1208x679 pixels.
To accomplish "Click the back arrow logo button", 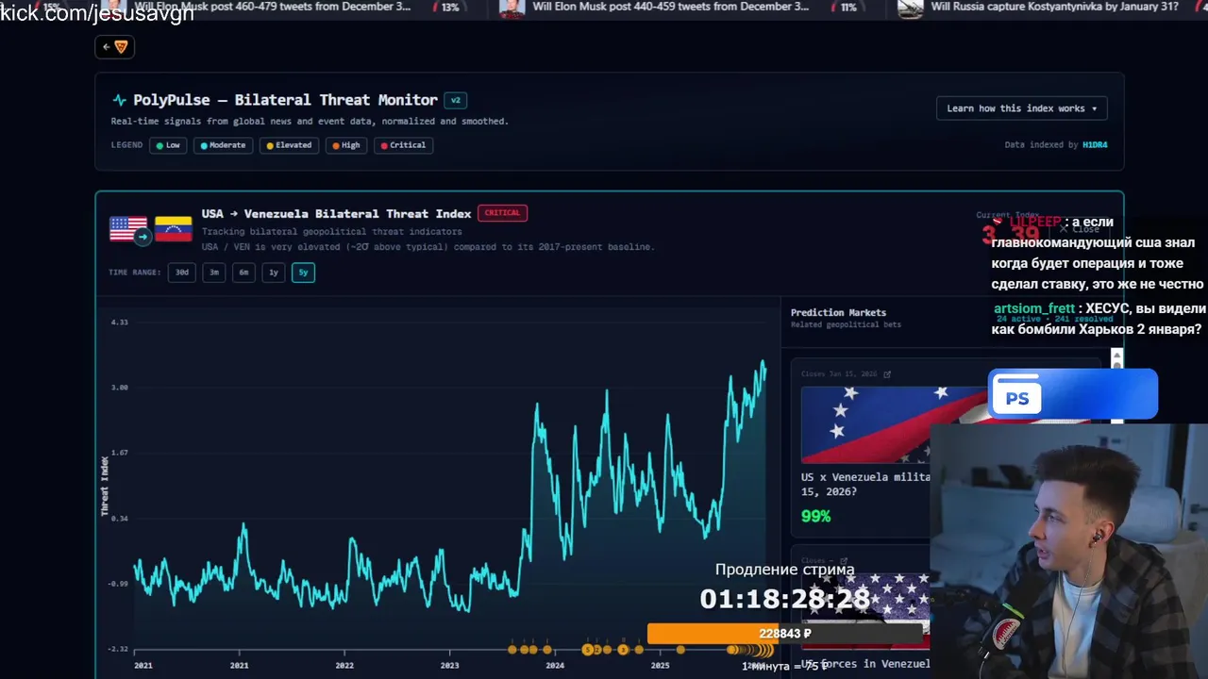I will [x=114, y=46].
